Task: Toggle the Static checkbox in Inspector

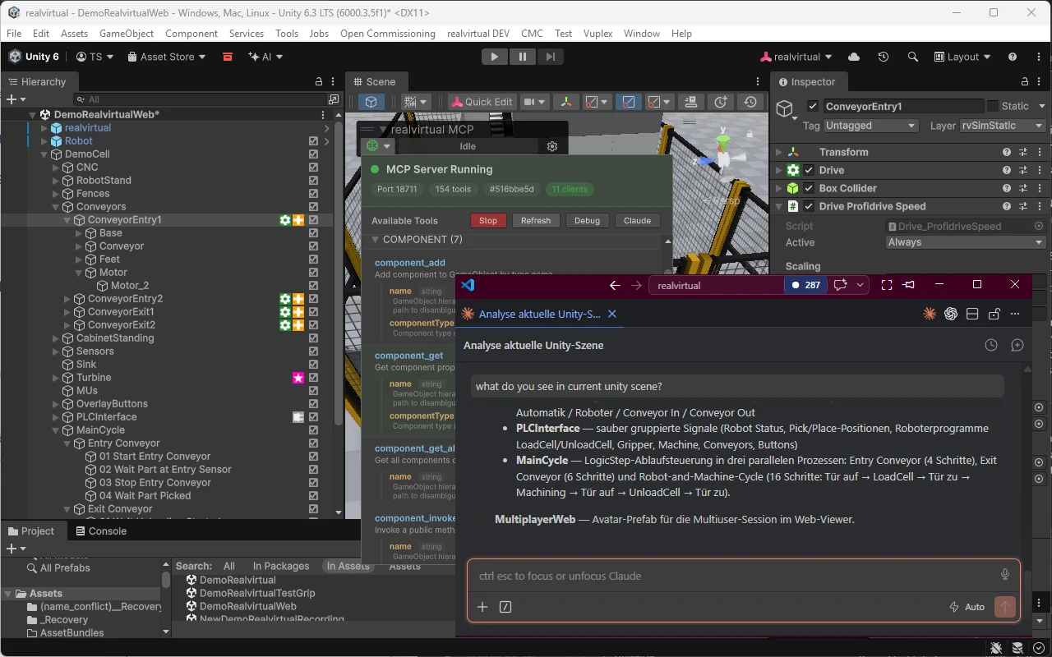Action: [x=993, y=106]
